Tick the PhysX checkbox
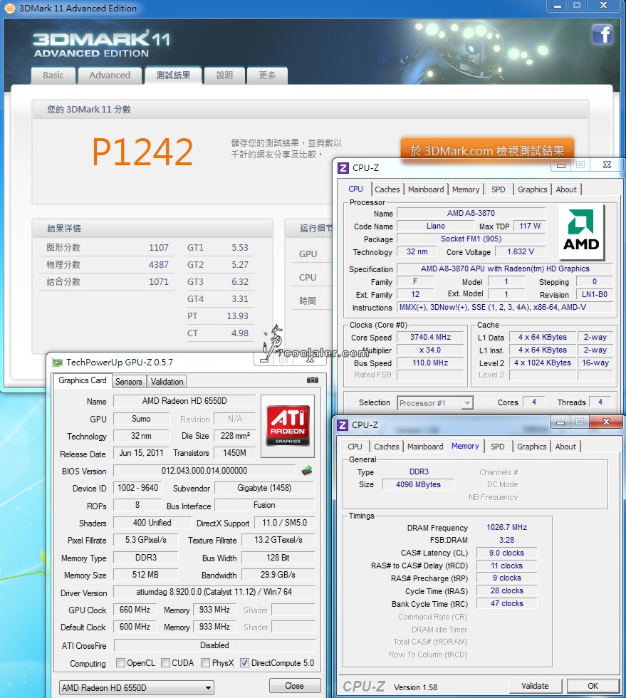 click(205, 663)
